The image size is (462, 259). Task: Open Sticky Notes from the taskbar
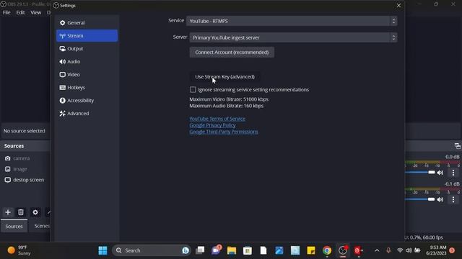pyautogui.click(x=311, y=250)
